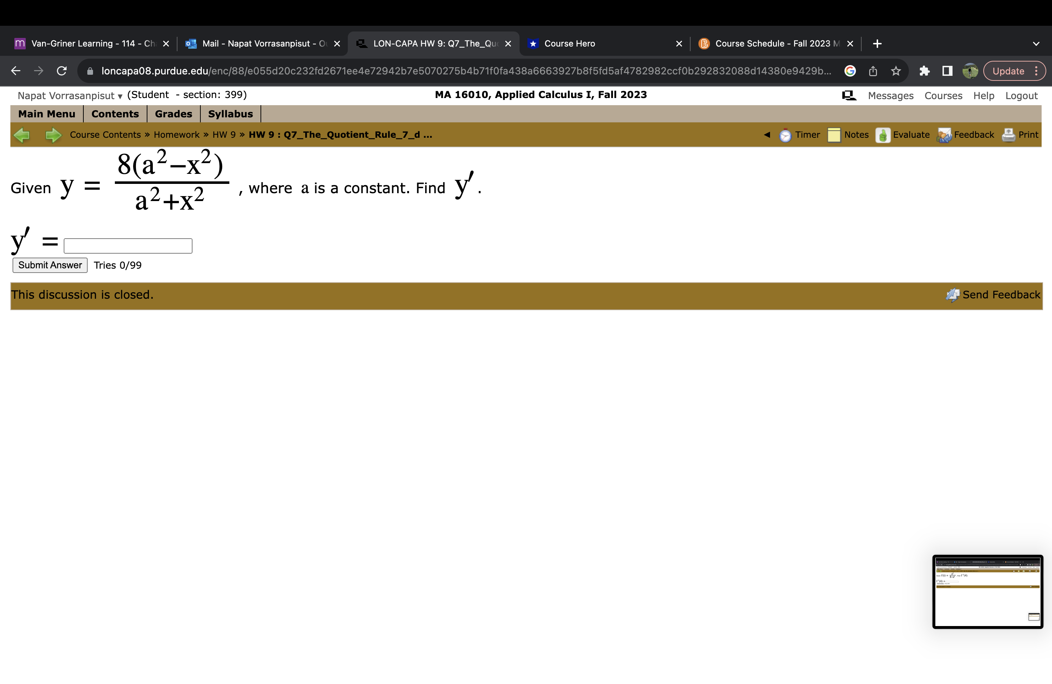Bookmark this page with the star icon
The width and height of the screenshot is (1052, 684).
896,71
